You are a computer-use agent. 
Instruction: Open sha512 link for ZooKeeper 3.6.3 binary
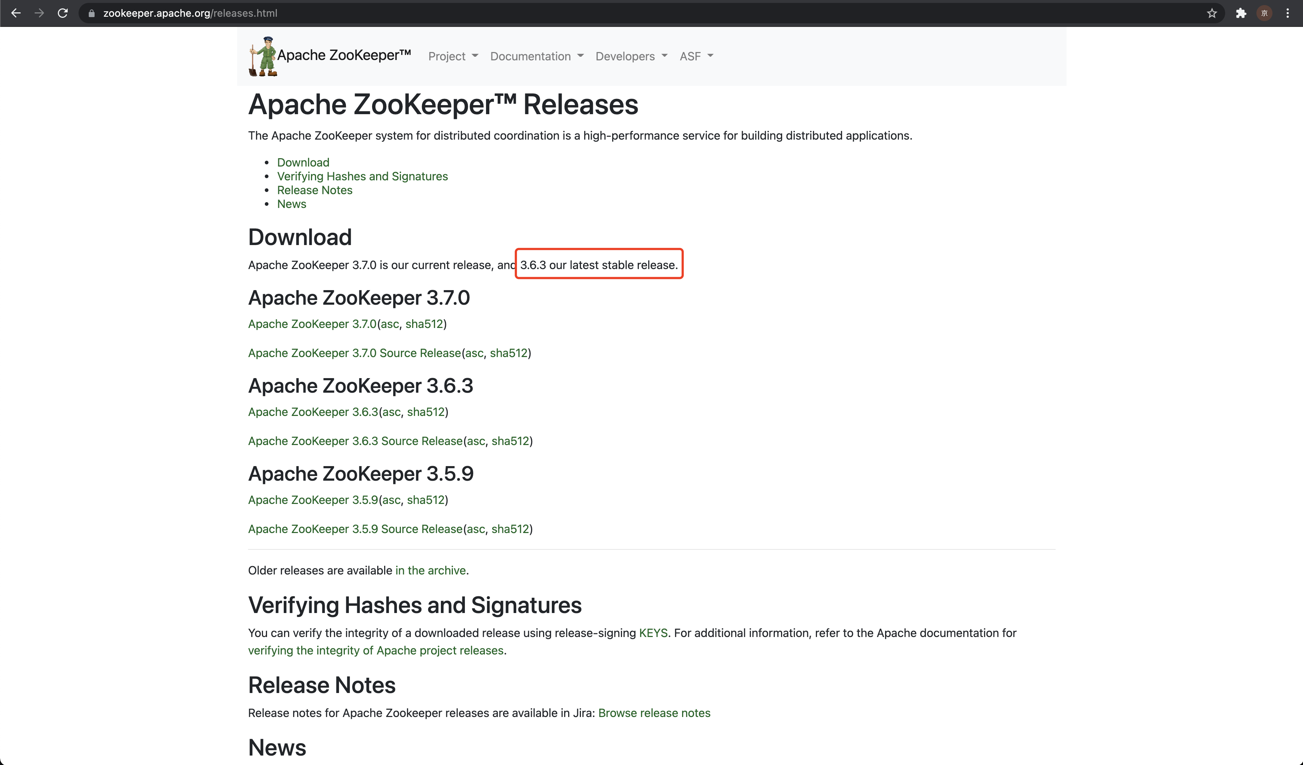[426, 412]
